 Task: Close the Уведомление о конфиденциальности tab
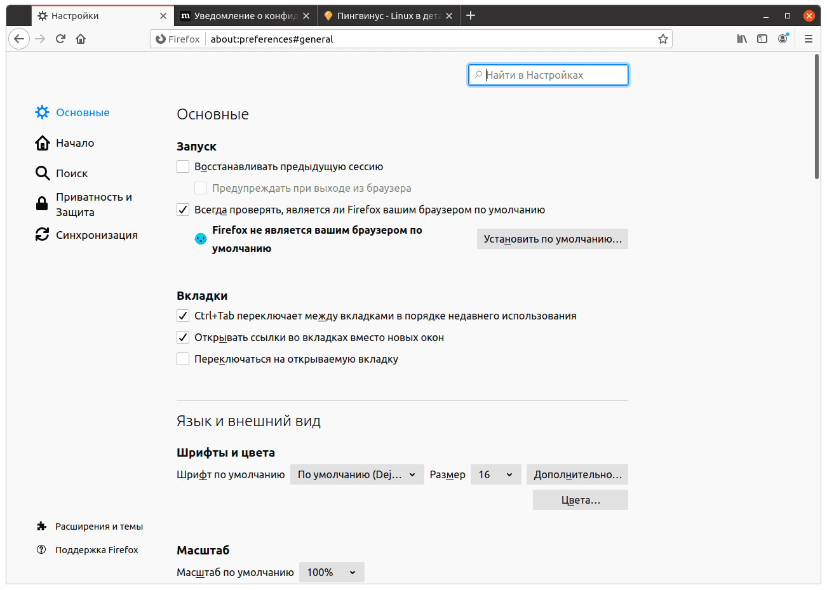[x=306, y=16]
